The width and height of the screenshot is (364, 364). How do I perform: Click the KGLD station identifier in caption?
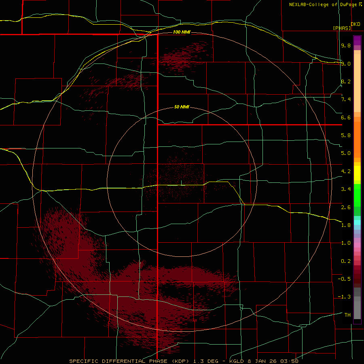coord(237,361)
